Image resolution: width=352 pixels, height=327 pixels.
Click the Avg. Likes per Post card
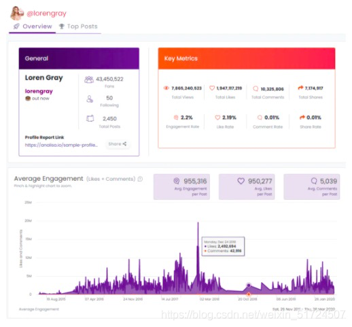[x=247, y=187]
